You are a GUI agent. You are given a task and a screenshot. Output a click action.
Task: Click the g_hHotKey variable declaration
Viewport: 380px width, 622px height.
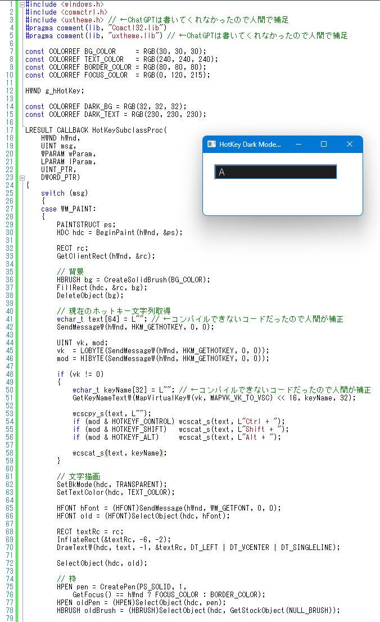(x=66, y=91)
